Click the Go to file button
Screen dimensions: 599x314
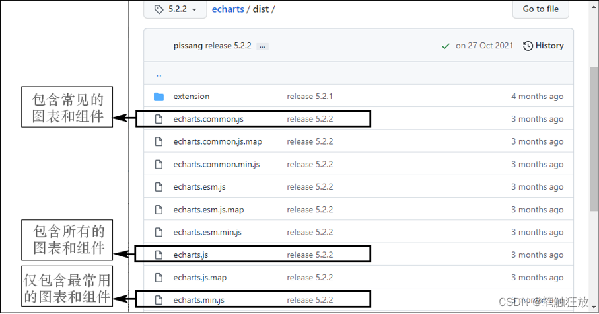pyautogui.click(x=540, y=9)
